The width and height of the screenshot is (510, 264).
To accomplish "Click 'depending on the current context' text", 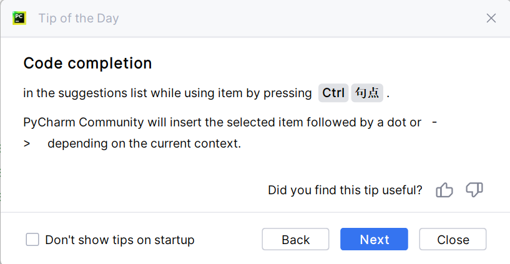I will coord(144,144).
